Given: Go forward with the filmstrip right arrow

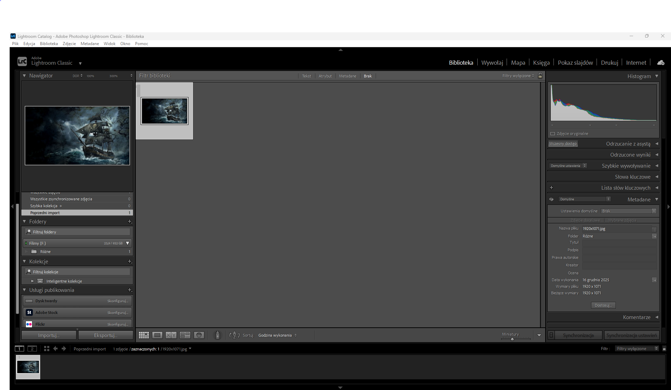Looking at the screenshot, I should point(64,349).
